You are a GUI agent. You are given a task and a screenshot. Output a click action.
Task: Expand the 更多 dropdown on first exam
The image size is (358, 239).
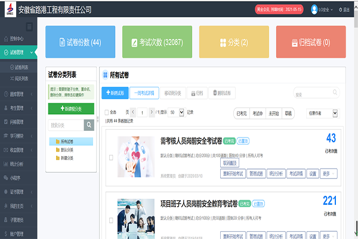click(329, 173)
